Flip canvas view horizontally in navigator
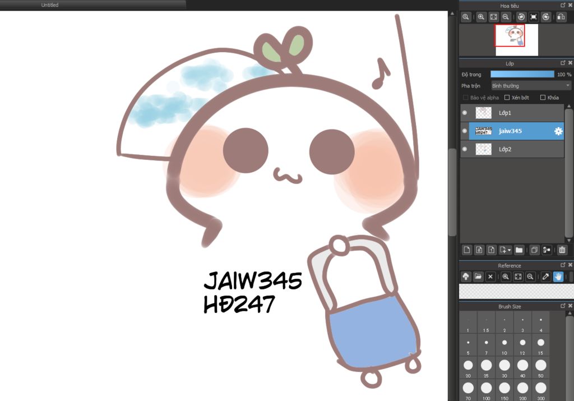 coord(561,17)
